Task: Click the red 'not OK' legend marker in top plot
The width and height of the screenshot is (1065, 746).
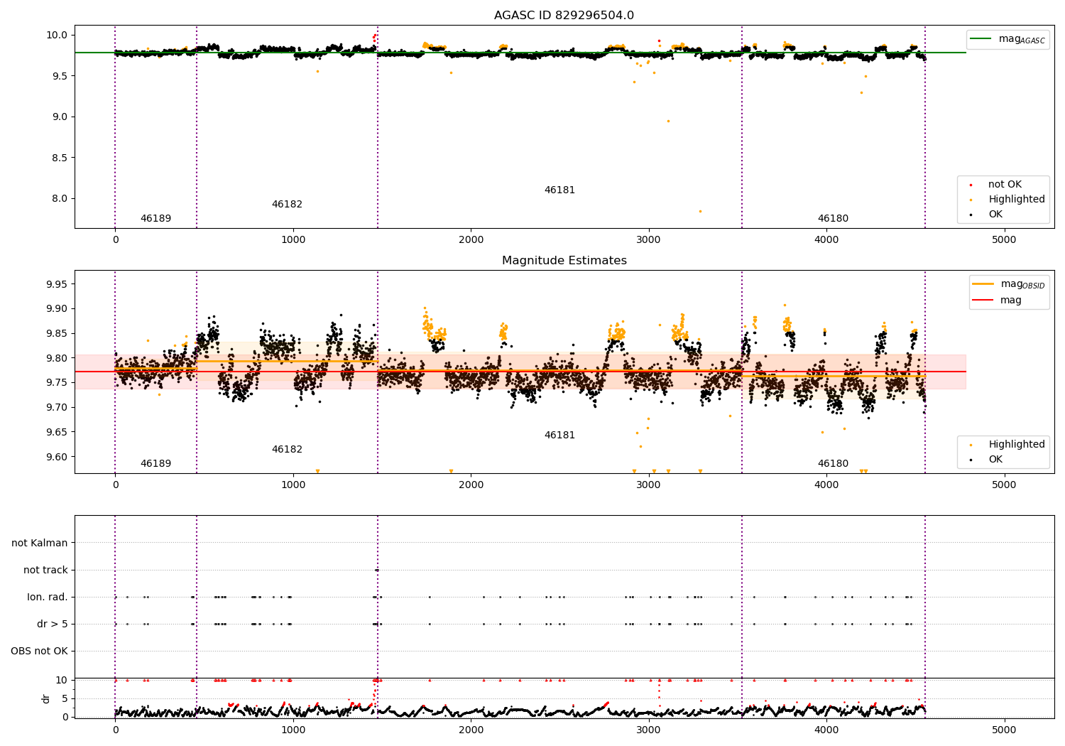Action: (971, 185)
